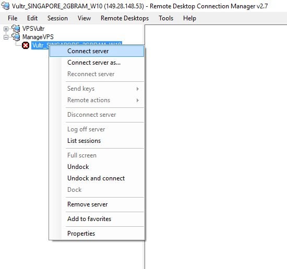Choose Connect server as... option
The height and width of the screenshot is (269, 287).
tap(97, 63)
